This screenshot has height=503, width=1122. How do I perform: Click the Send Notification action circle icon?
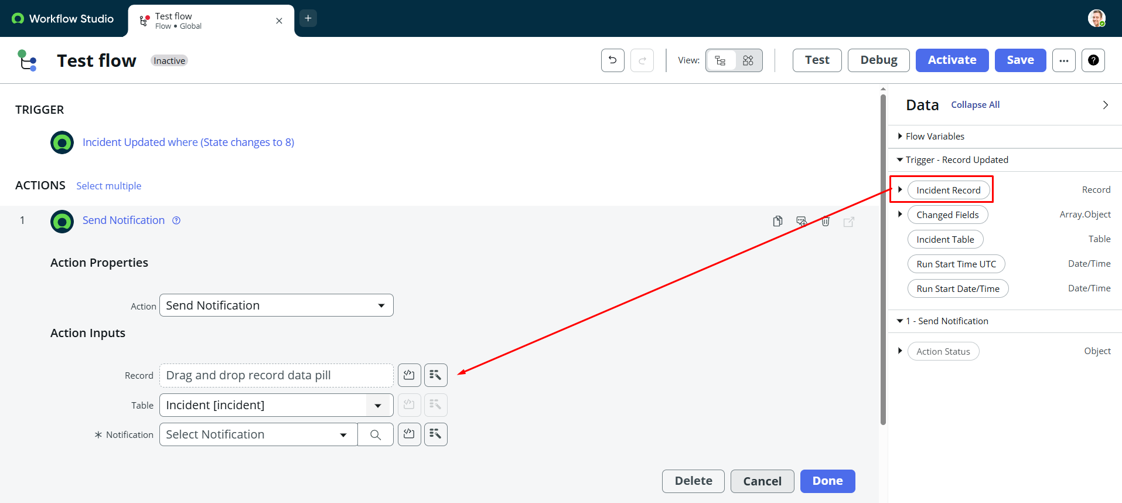coord(62,222)
